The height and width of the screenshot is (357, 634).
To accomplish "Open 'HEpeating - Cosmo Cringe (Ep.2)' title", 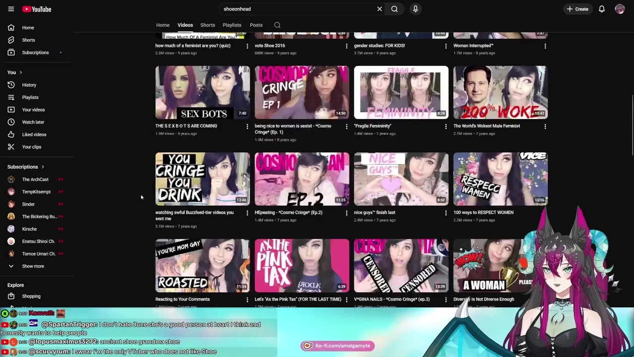I will [x=288, y=213].
